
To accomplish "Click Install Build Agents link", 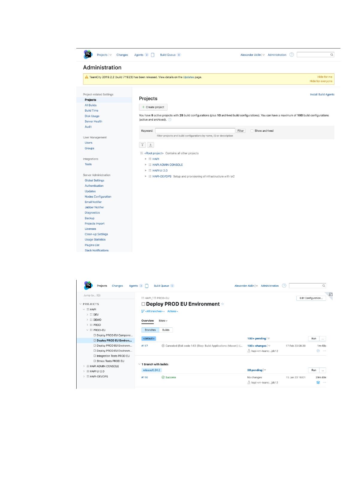I will pyautogui.click(x=322, y=95).
